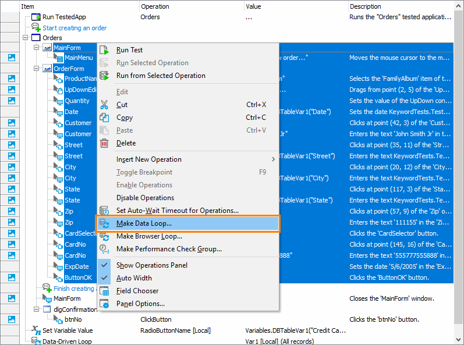Screen dimensions: 464x345
Task: Click the Cut scissors icon
Action: [x=105, y=105]
